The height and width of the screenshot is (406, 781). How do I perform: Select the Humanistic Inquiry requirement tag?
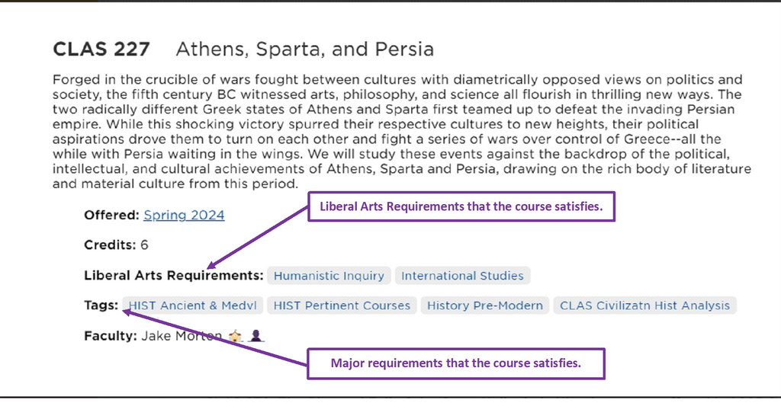click(328, 276)
